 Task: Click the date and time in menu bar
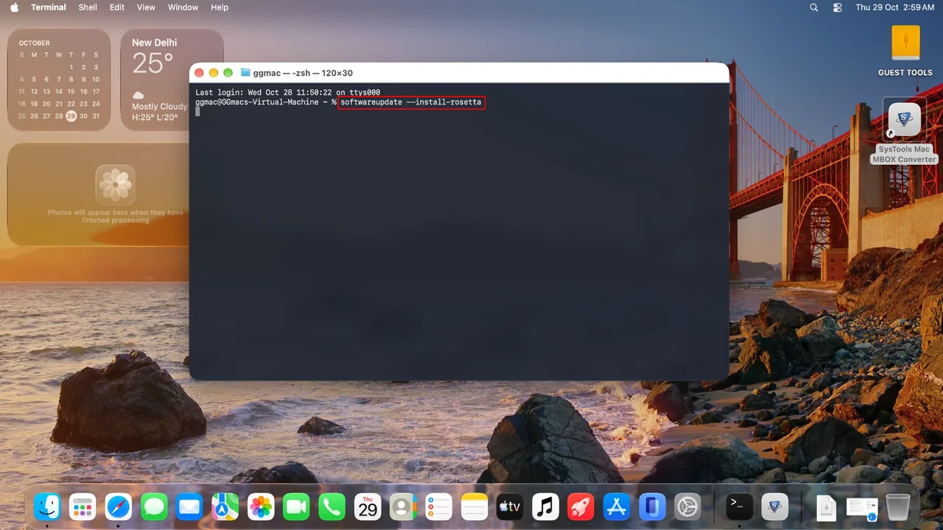tap(894, 7)
